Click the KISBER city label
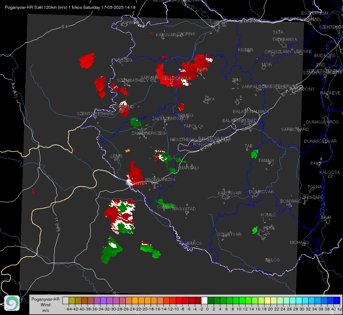The image size is (343, 315). (x=246, y=50)
